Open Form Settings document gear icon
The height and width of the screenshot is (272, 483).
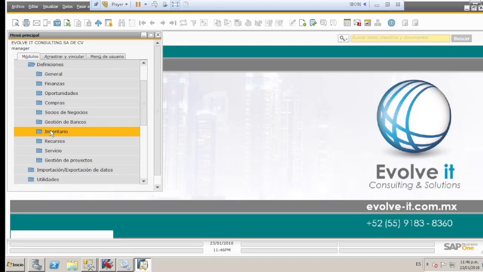pyautogui.click(x=303, y=23)
